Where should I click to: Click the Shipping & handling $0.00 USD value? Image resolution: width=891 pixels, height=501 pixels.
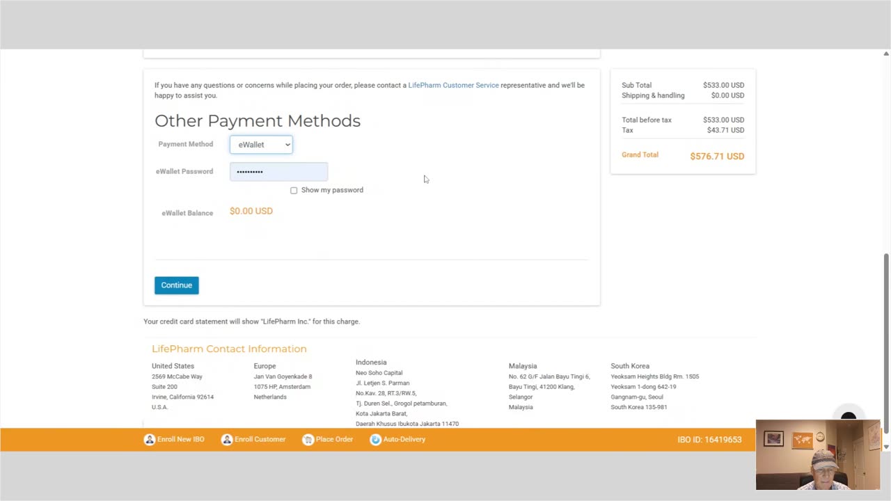click(x=727, y=95)
